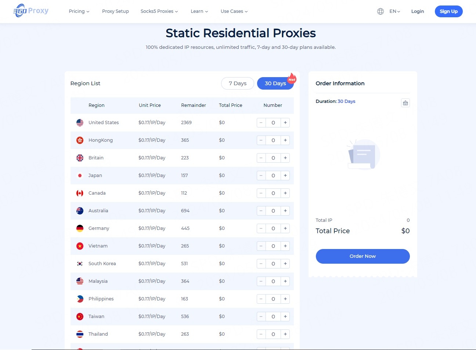476x350 pixels.
Task: Decrease HongKong quantity with minus button
Action: (x=261, y=140)
